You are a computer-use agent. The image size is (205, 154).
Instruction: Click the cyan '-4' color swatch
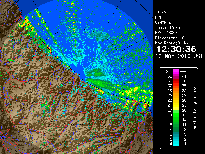pyautogui.click(x=176, y=144)
